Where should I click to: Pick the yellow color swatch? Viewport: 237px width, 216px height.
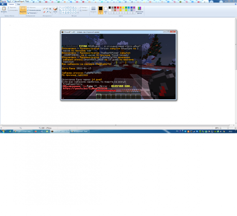pyautogui.click(x=123, y=7)
